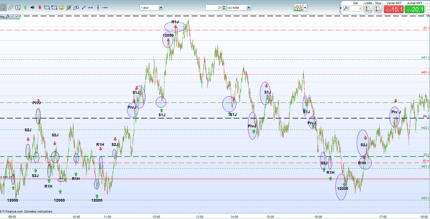Image resolution: width=430 pixels, height=219 pixels.
Task: Open trading panel wrench settings
Action: [x=346, y=9]
